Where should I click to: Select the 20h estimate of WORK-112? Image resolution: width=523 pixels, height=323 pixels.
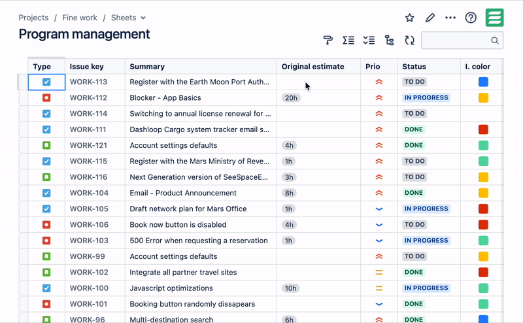tap(291, 98)
